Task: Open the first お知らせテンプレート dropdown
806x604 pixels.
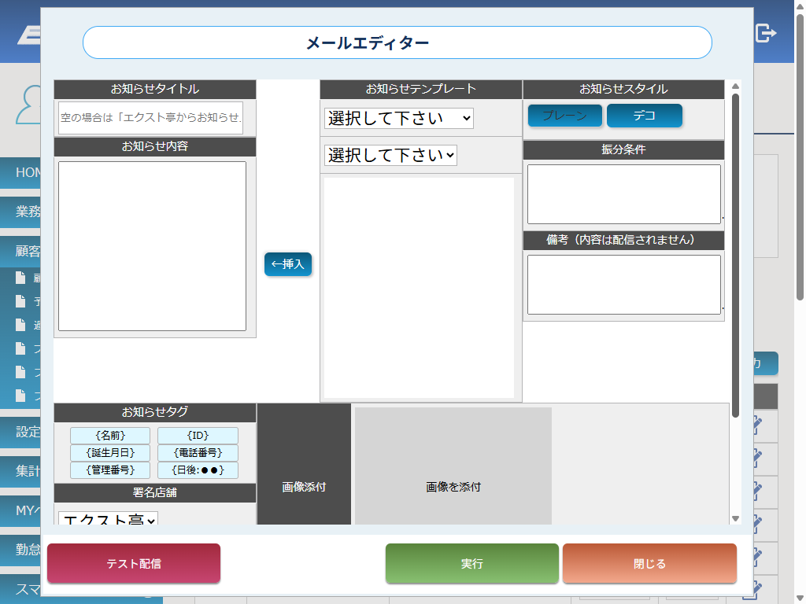Action: pos(398,118)
